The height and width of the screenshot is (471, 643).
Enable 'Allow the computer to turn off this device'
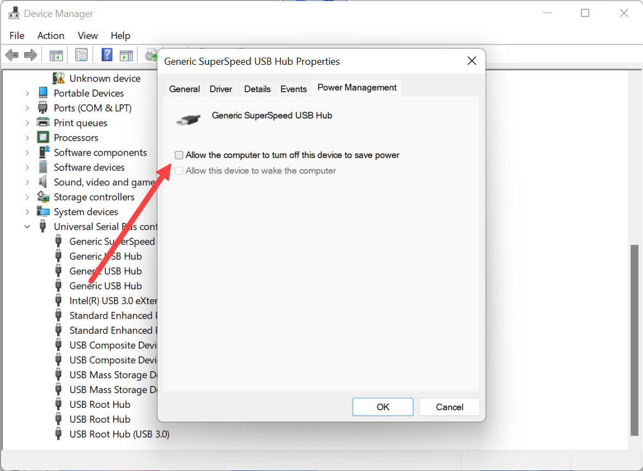pyautogui.click(x=179, y=155)
